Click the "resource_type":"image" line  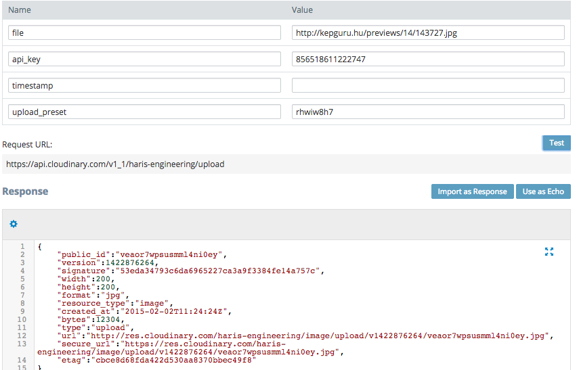tap(115, 303)
